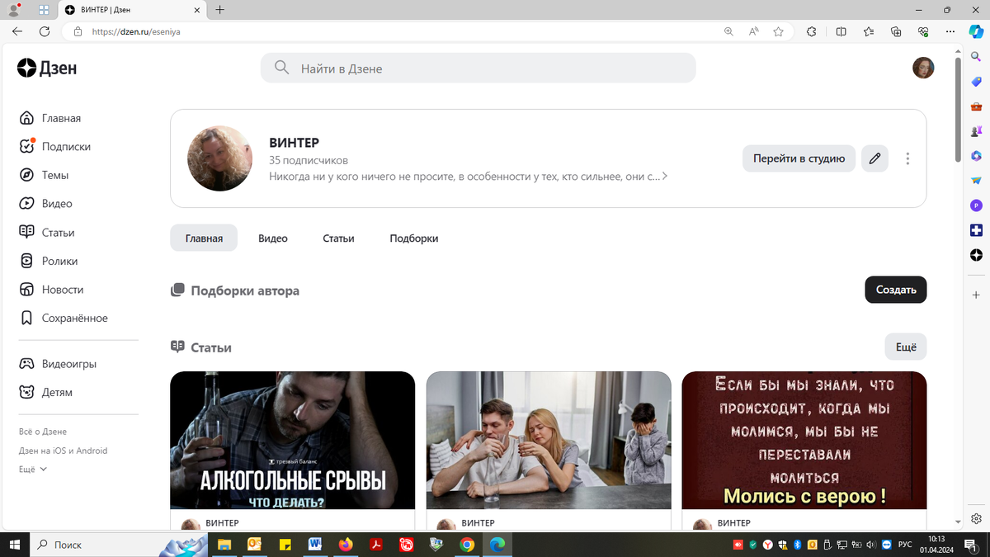Click the Edge sidebar plus icon
990x557 pixels.
976,295
